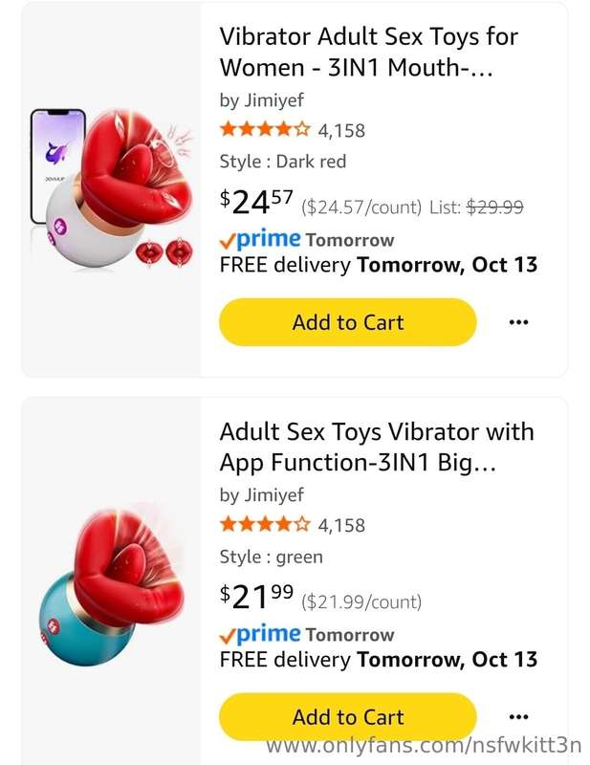This screenshot has height=765, width=590.
Task: Add the Dark red item to cart
Action: click(347, 322)
